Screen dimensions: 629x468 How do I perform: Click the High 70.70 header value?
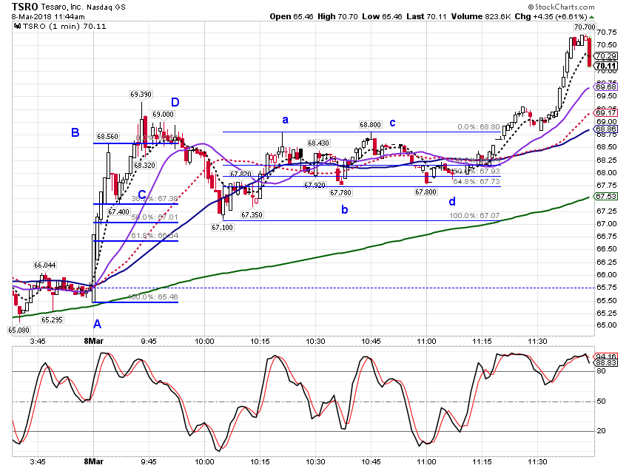[337, 16]
